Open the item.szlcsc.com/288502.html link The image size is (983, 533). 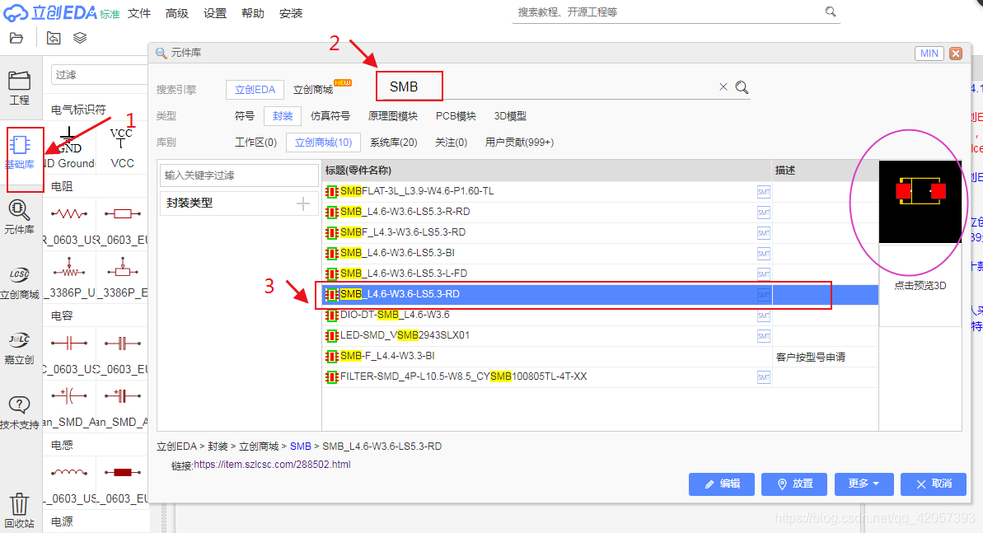(x=272, y=465)
